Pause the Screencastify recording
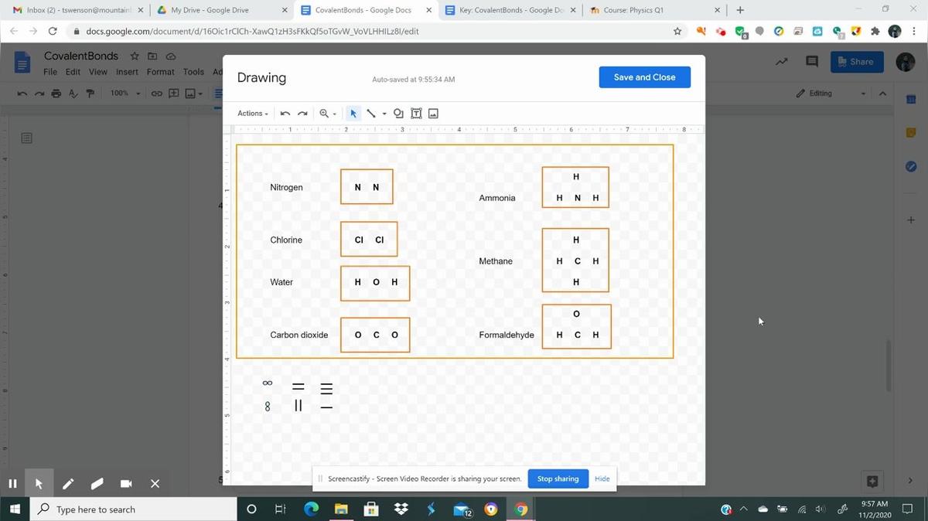This screenshot has width=928, height=521. click(12, 484)
